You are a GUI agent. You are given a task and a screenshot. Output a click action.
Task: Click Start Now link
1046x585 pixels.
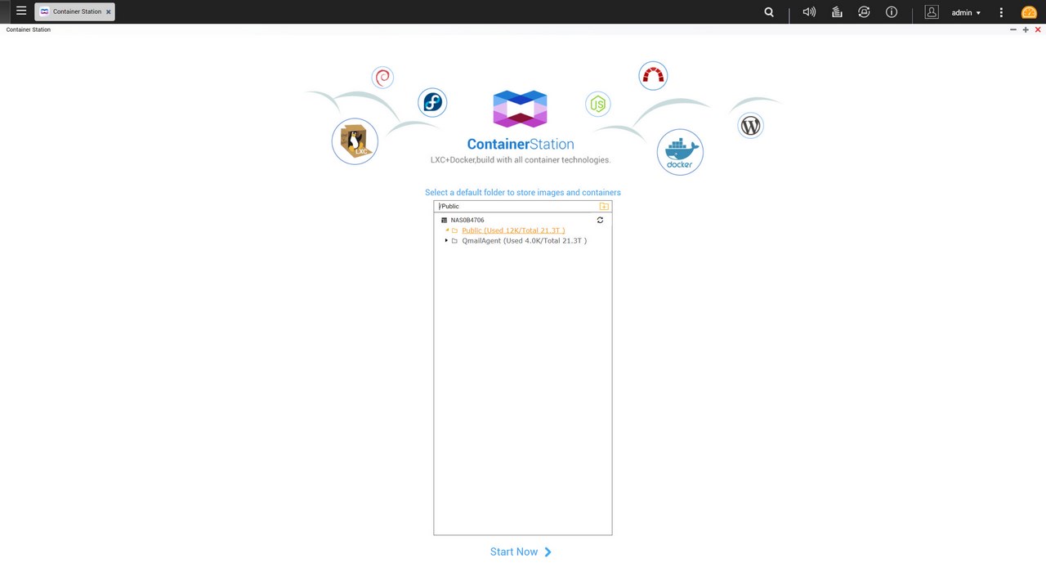point(521,552)
